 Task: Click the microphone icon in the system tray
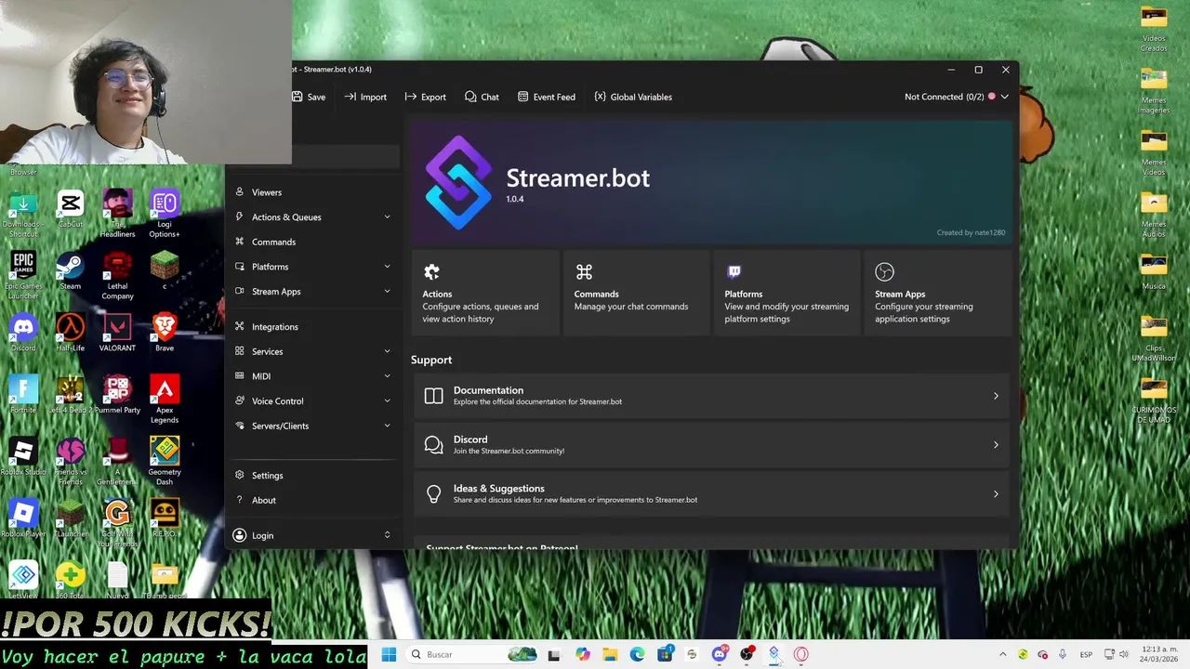pos(1063,654)
